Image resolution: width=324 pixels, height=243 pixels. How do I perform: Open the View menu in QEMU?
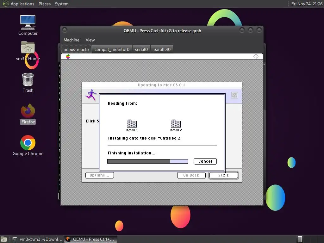pyautogui.click(x=90, y=40)
